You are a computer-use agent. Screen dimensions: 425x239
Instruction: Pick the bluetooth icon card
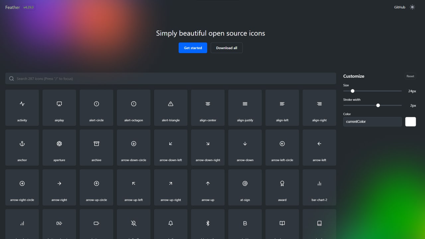pyautogui.click(x=208, y=224)
